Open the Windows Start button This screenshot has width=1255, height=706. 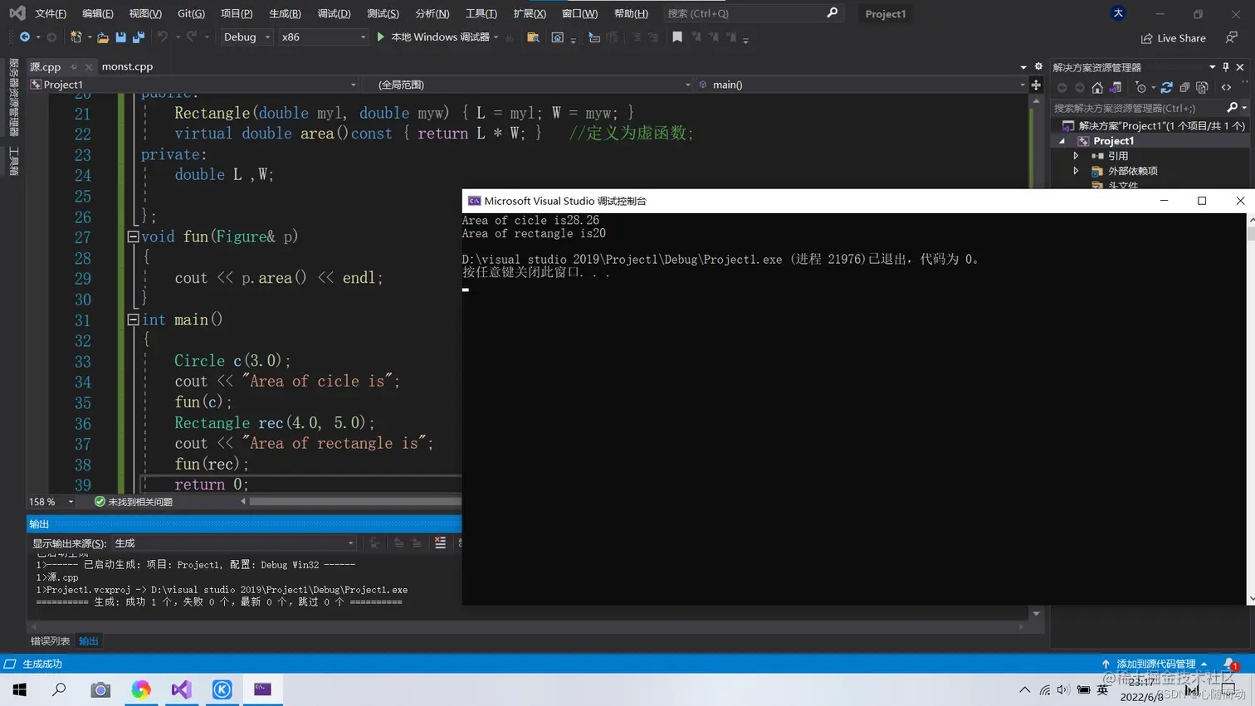(x=20, y=689)
